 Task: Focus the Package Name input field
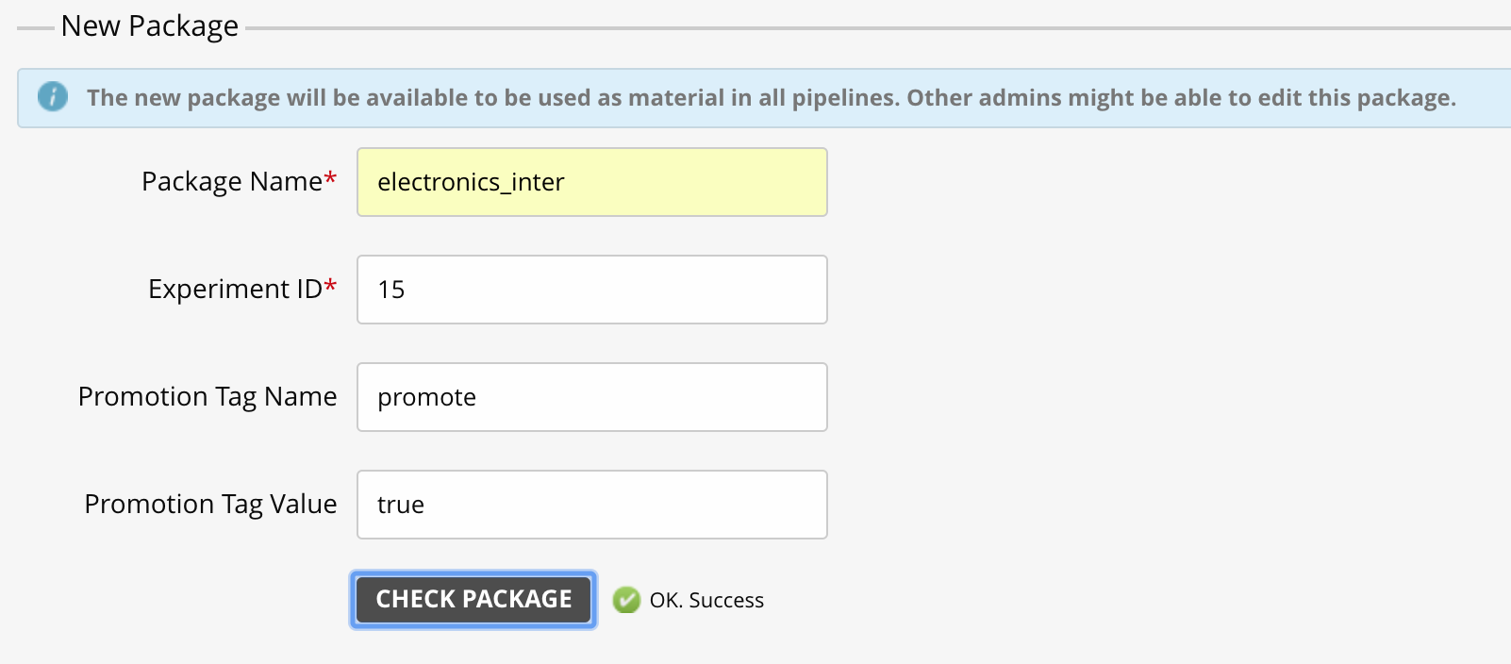591,182
